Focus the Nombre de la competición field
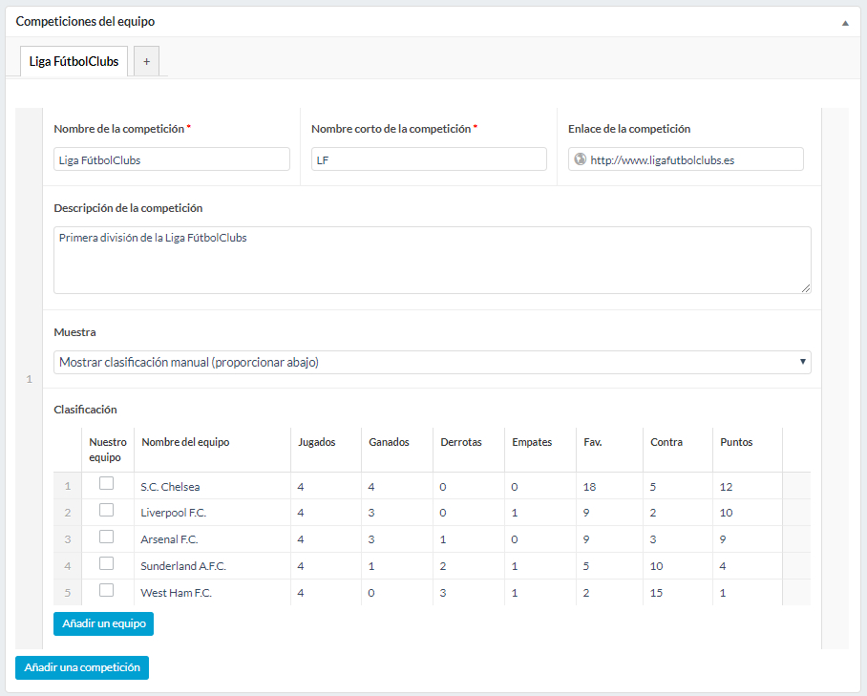 pos(172,159)
